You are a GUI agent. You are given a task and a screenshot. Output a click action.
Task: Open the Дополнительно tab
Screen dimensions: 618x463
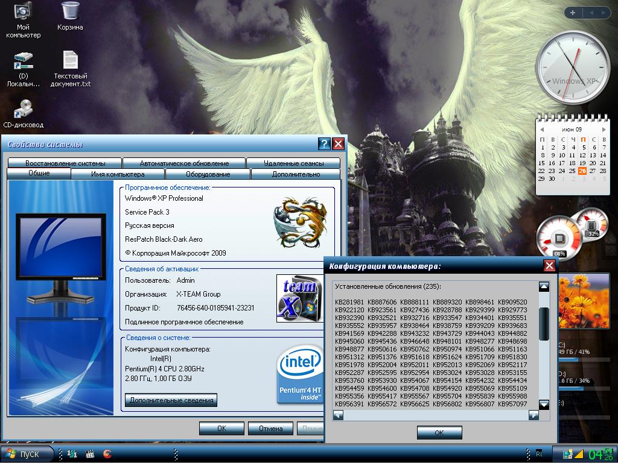pos(296,174)
